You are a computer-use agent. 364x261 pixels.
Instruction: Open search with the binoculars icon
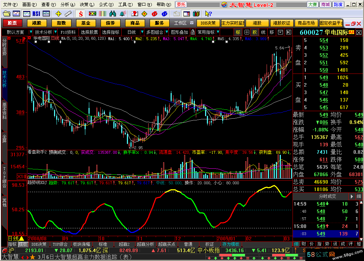point(113,14)
